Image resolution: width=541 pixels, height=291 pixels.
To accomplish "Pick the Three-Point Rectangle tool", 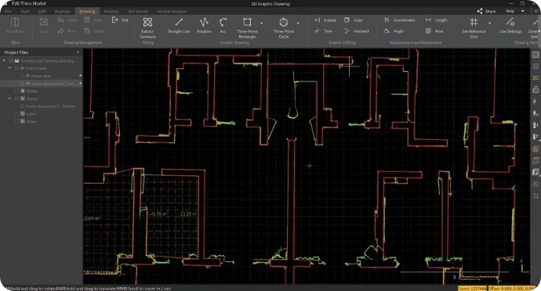I will (247, 28).
